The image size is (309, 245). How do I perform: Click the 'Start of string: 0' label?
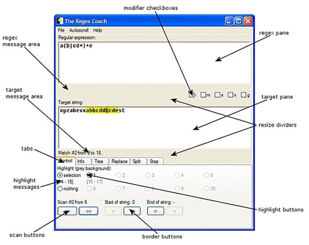click(120, 202)
